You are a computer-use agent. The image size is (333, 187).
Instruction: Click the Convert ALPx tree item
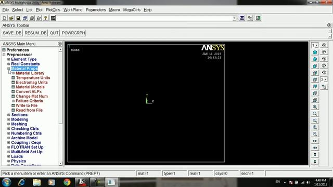[29, 91]
